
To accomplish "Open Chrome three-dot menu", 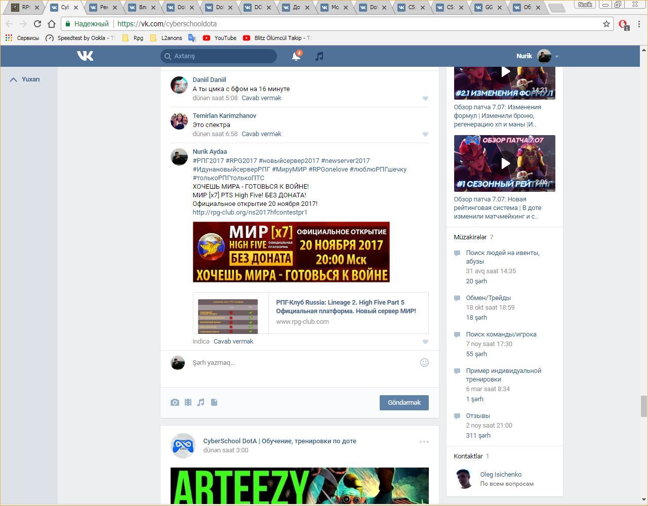I will [x=639, y=24].
